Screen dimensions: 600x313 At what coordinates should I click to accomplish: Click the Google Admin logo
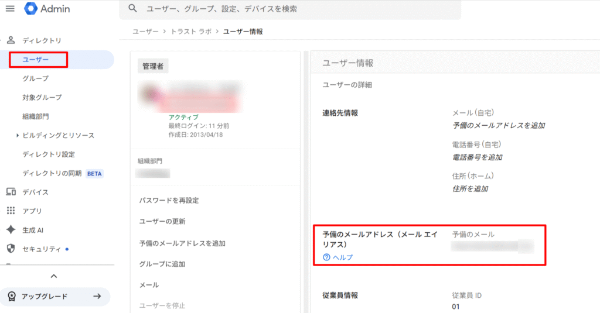coord(31,9)
